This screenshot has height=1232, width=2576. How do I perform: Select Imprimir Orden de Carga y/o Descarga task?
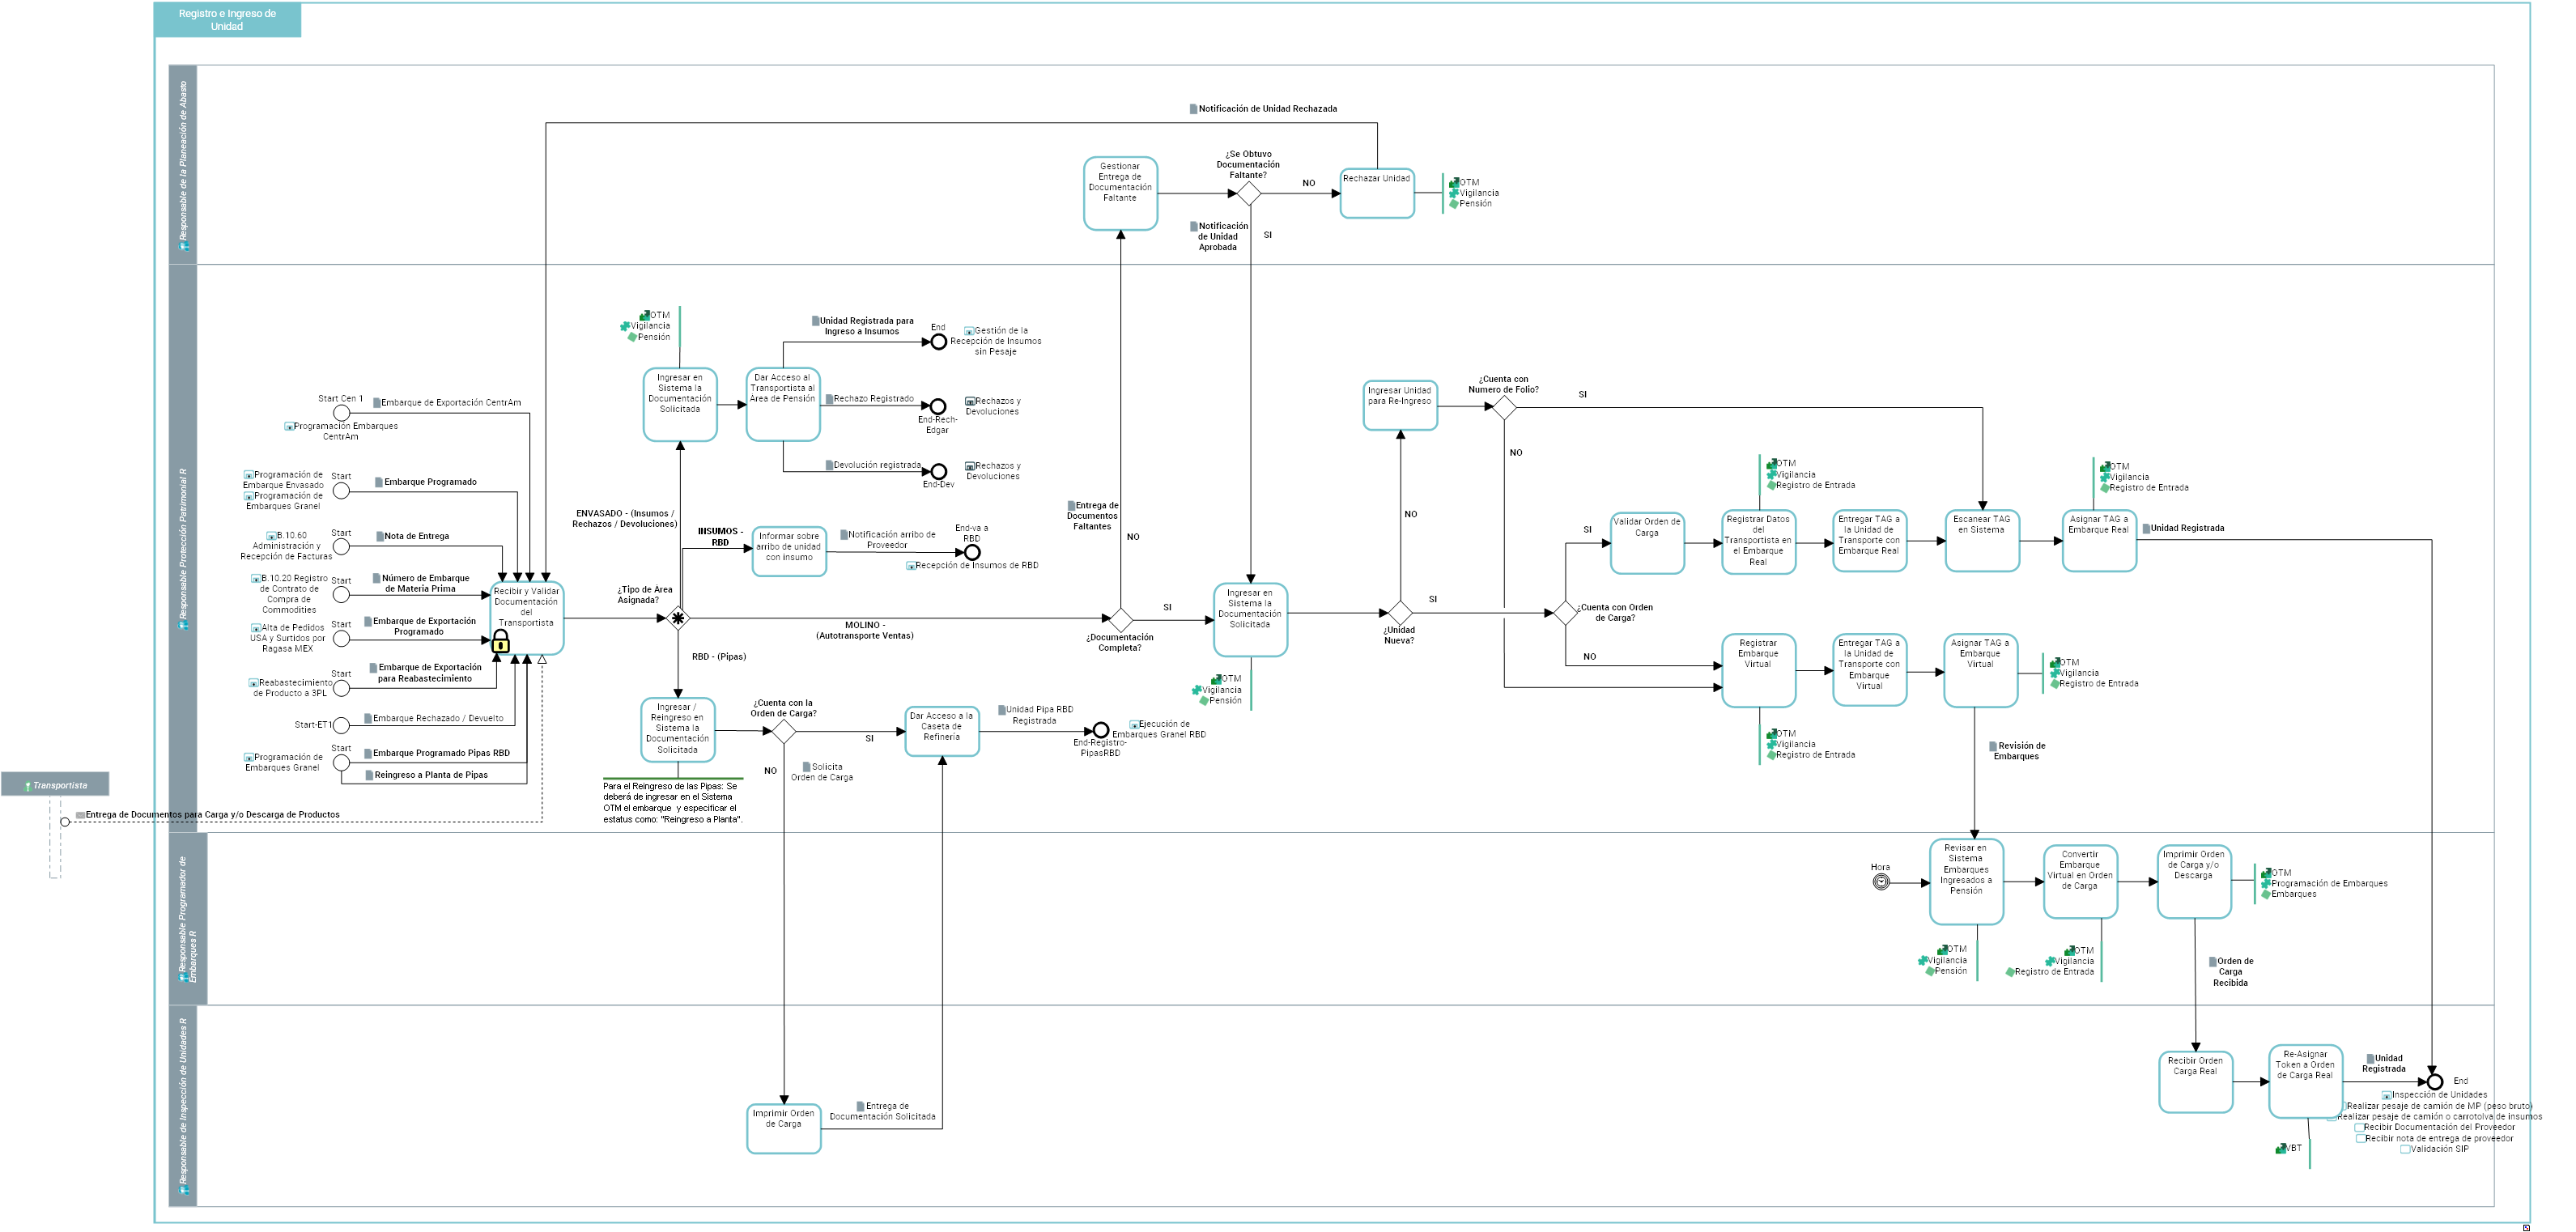click(x=2194, y=882)
